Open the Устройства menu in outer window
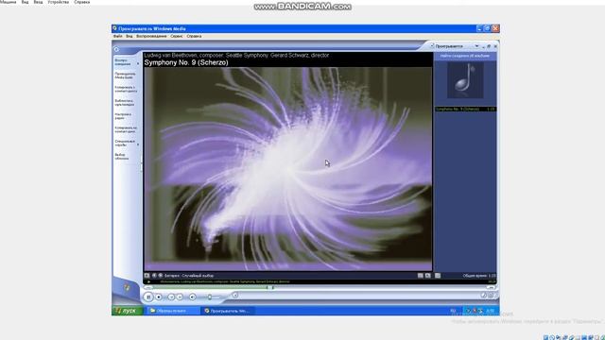The image size is (605, 340). point(59,2)
